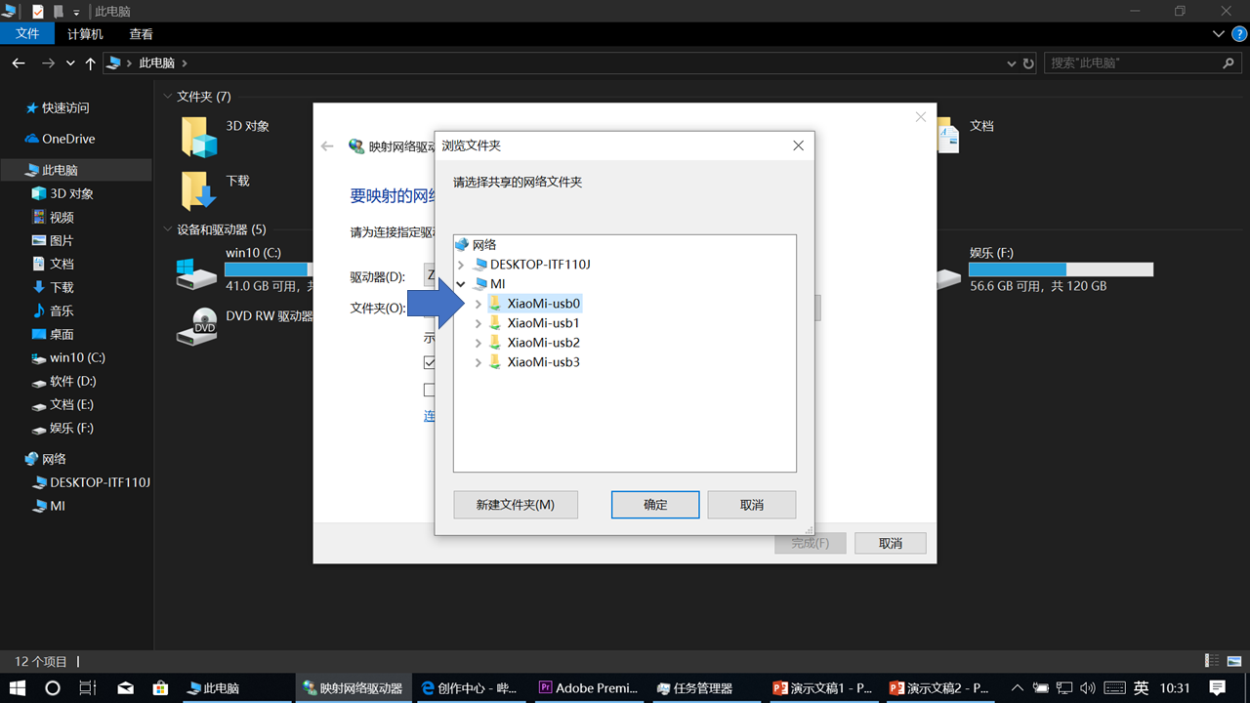
Task: Click 取消 in the Map Network Drive dialog
Action: pyautogui.click(x=891, y=543)
